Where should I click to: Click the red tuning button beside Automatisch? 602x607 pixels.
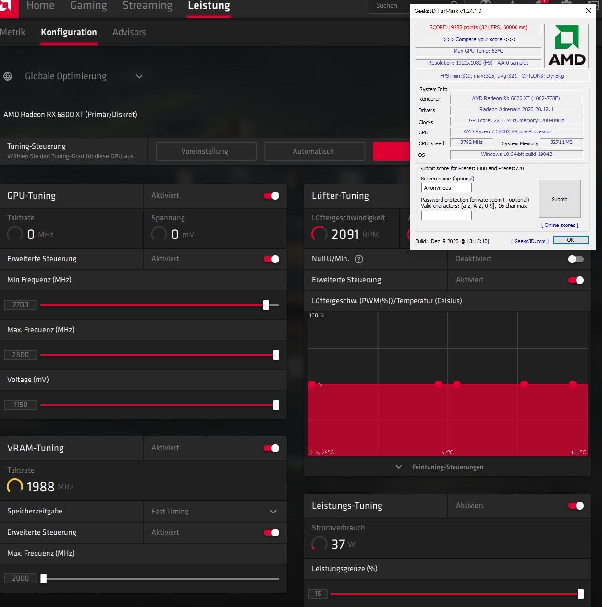(x=392, y=151)
